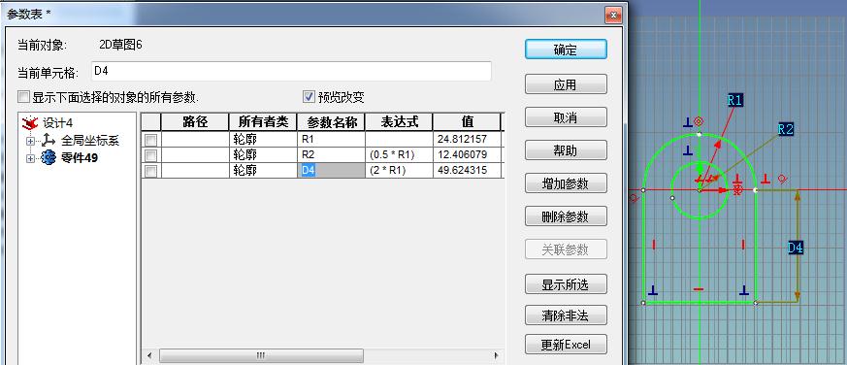Screen dimensions: 847x365
Task: Select the R1 parameter name cell
Action: tap(331, 140)
